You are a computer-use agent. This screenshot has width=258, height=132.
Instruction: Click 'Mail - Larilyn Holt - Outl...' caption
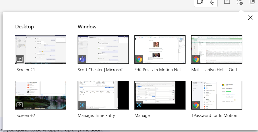(x=216, y=70)
